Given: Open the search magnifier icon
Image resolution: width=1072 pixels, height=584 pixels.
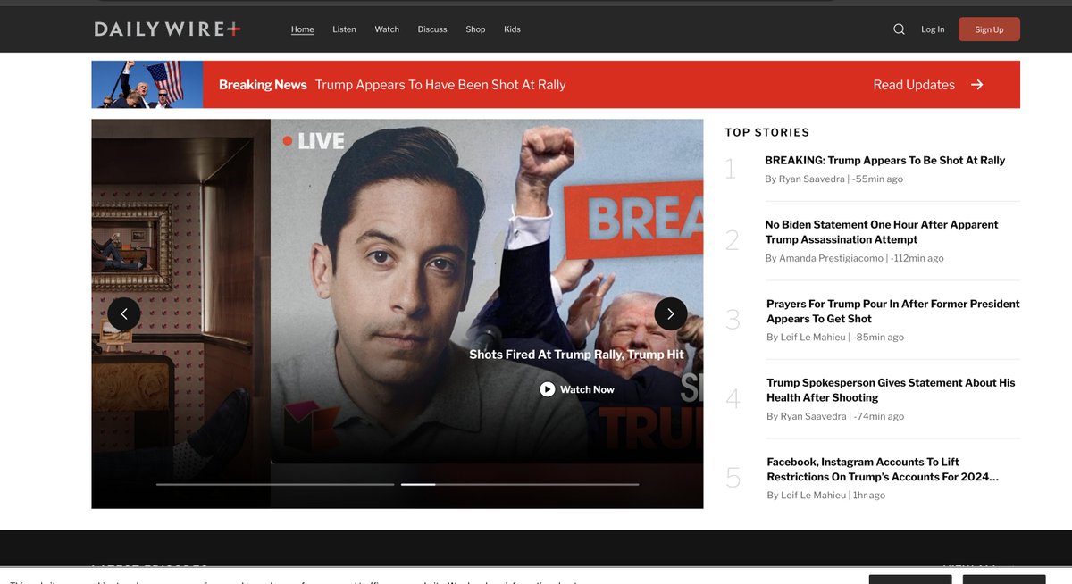Looking at the screenshot, I should pyautogui.click(x=899, y=29).
